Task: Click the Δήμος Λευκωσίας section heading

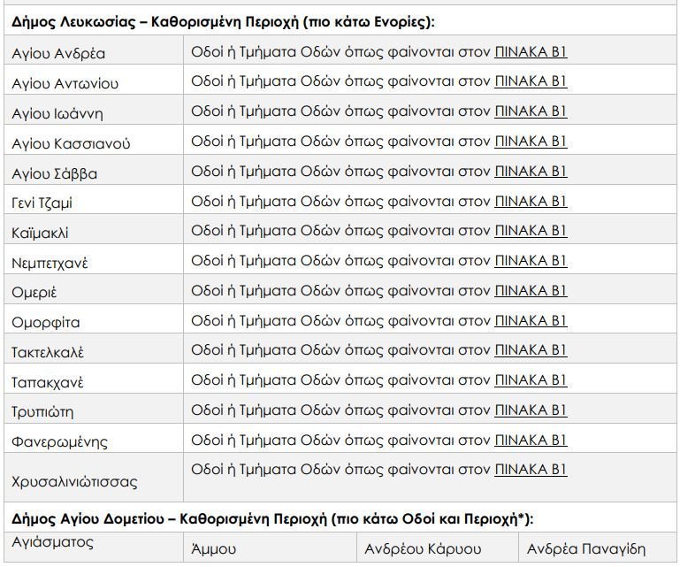Action: click(223, 22)
